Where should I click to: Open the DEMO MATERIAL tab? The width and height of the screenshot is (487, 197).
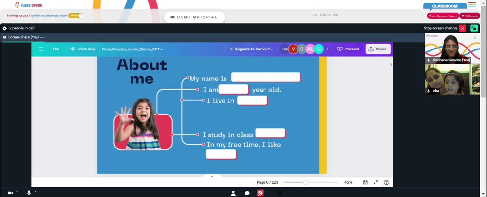pos(194,17)
